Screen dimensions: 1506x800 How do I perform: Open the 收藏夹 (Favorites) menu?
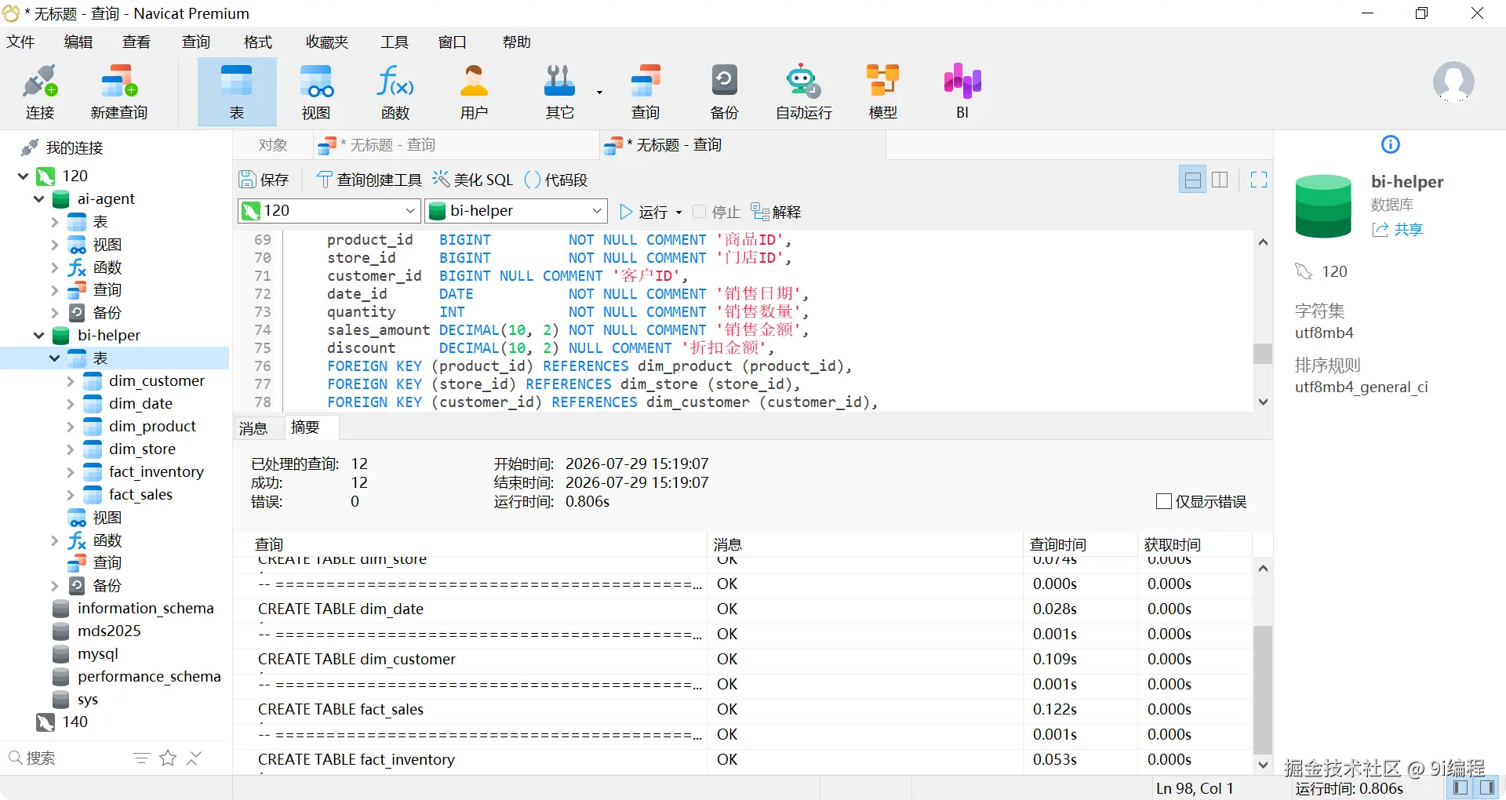click(x=327, y=42)
